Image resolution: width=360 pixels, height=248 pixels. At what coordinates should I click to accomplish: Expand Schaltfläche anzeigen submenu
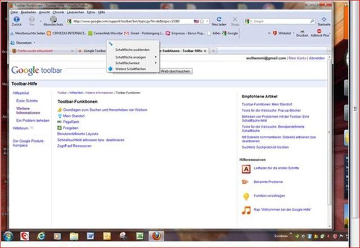(x=133, y=57)
